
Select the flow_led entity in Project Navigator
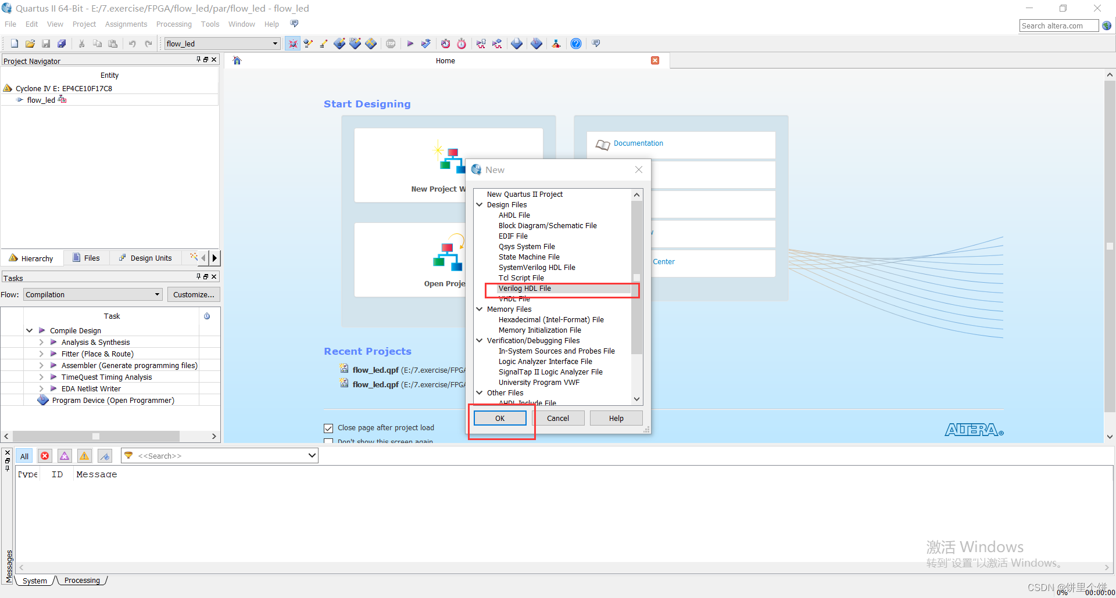coord(41,100)
